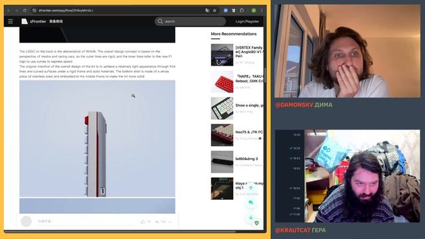Open the Neo75 & JTK thumbnail
This screenshot has width=425, height=239.
click(x=222, y=135)
